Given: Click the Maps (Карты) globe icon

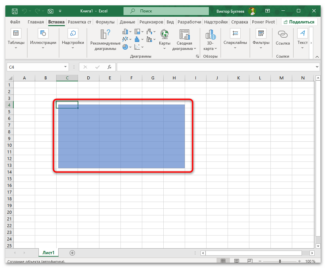Looking at the screenshot, I should tap(164, 35).
